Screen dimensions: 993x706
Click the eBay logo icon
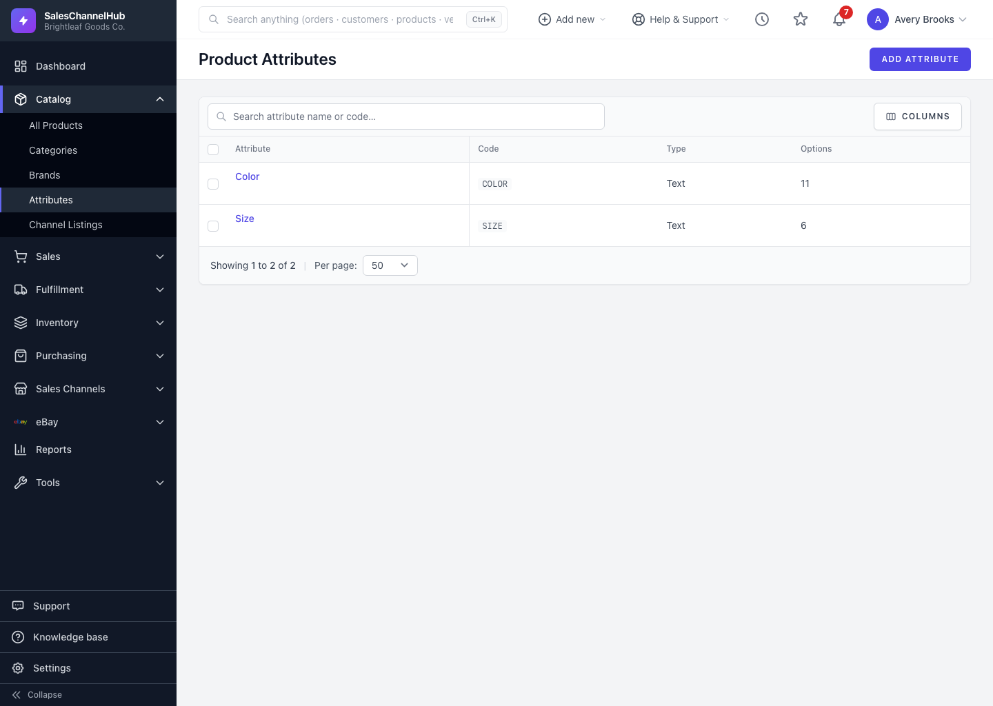21,422
